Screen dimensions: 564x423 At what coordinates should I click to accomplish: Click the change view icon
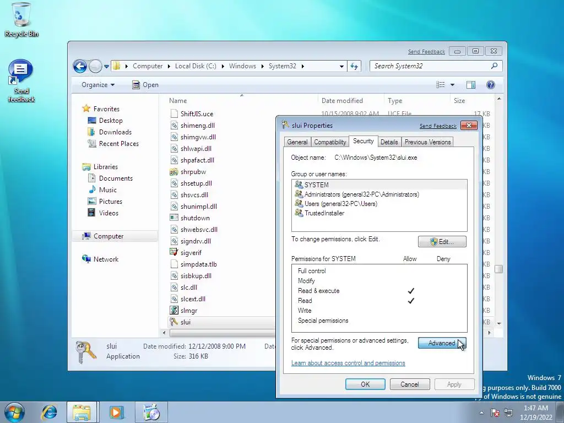[x=441, y=85]
